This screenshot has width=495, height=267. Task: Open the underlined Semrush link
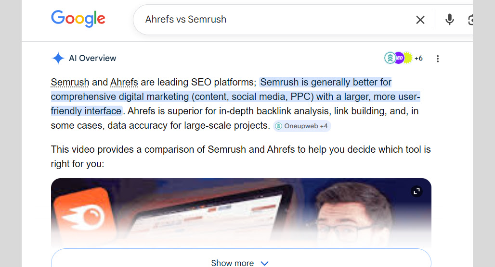click(70, 82)
